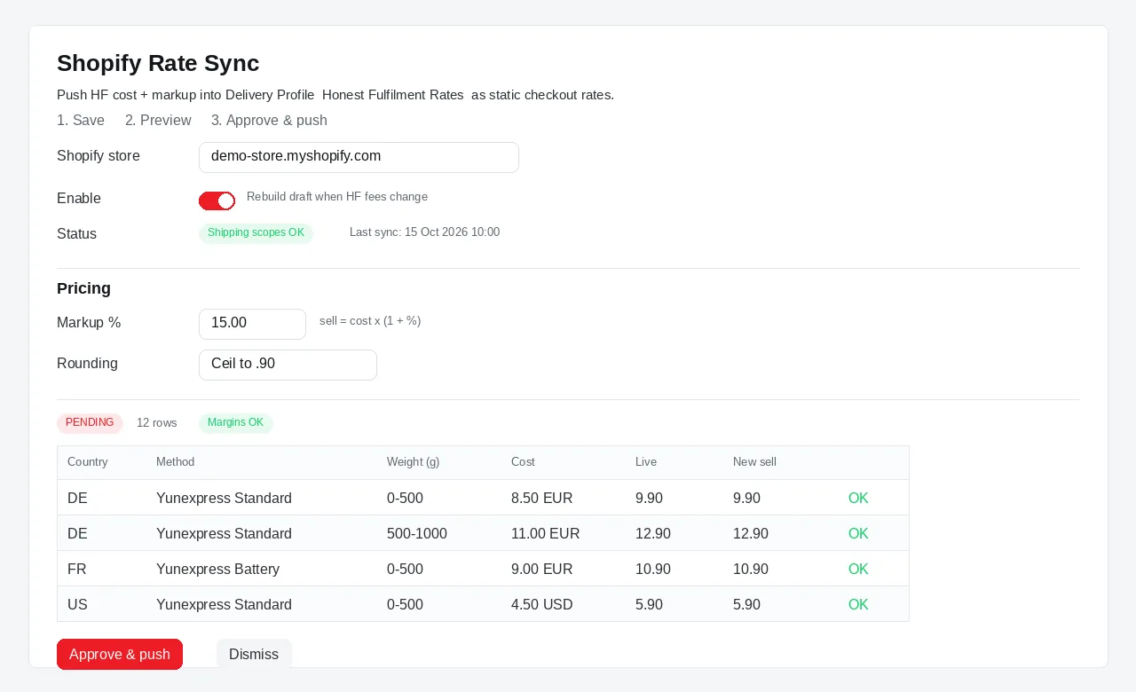Click the Live column header
The width and height of the screenshot is (1136, 692).
(646, 462)
